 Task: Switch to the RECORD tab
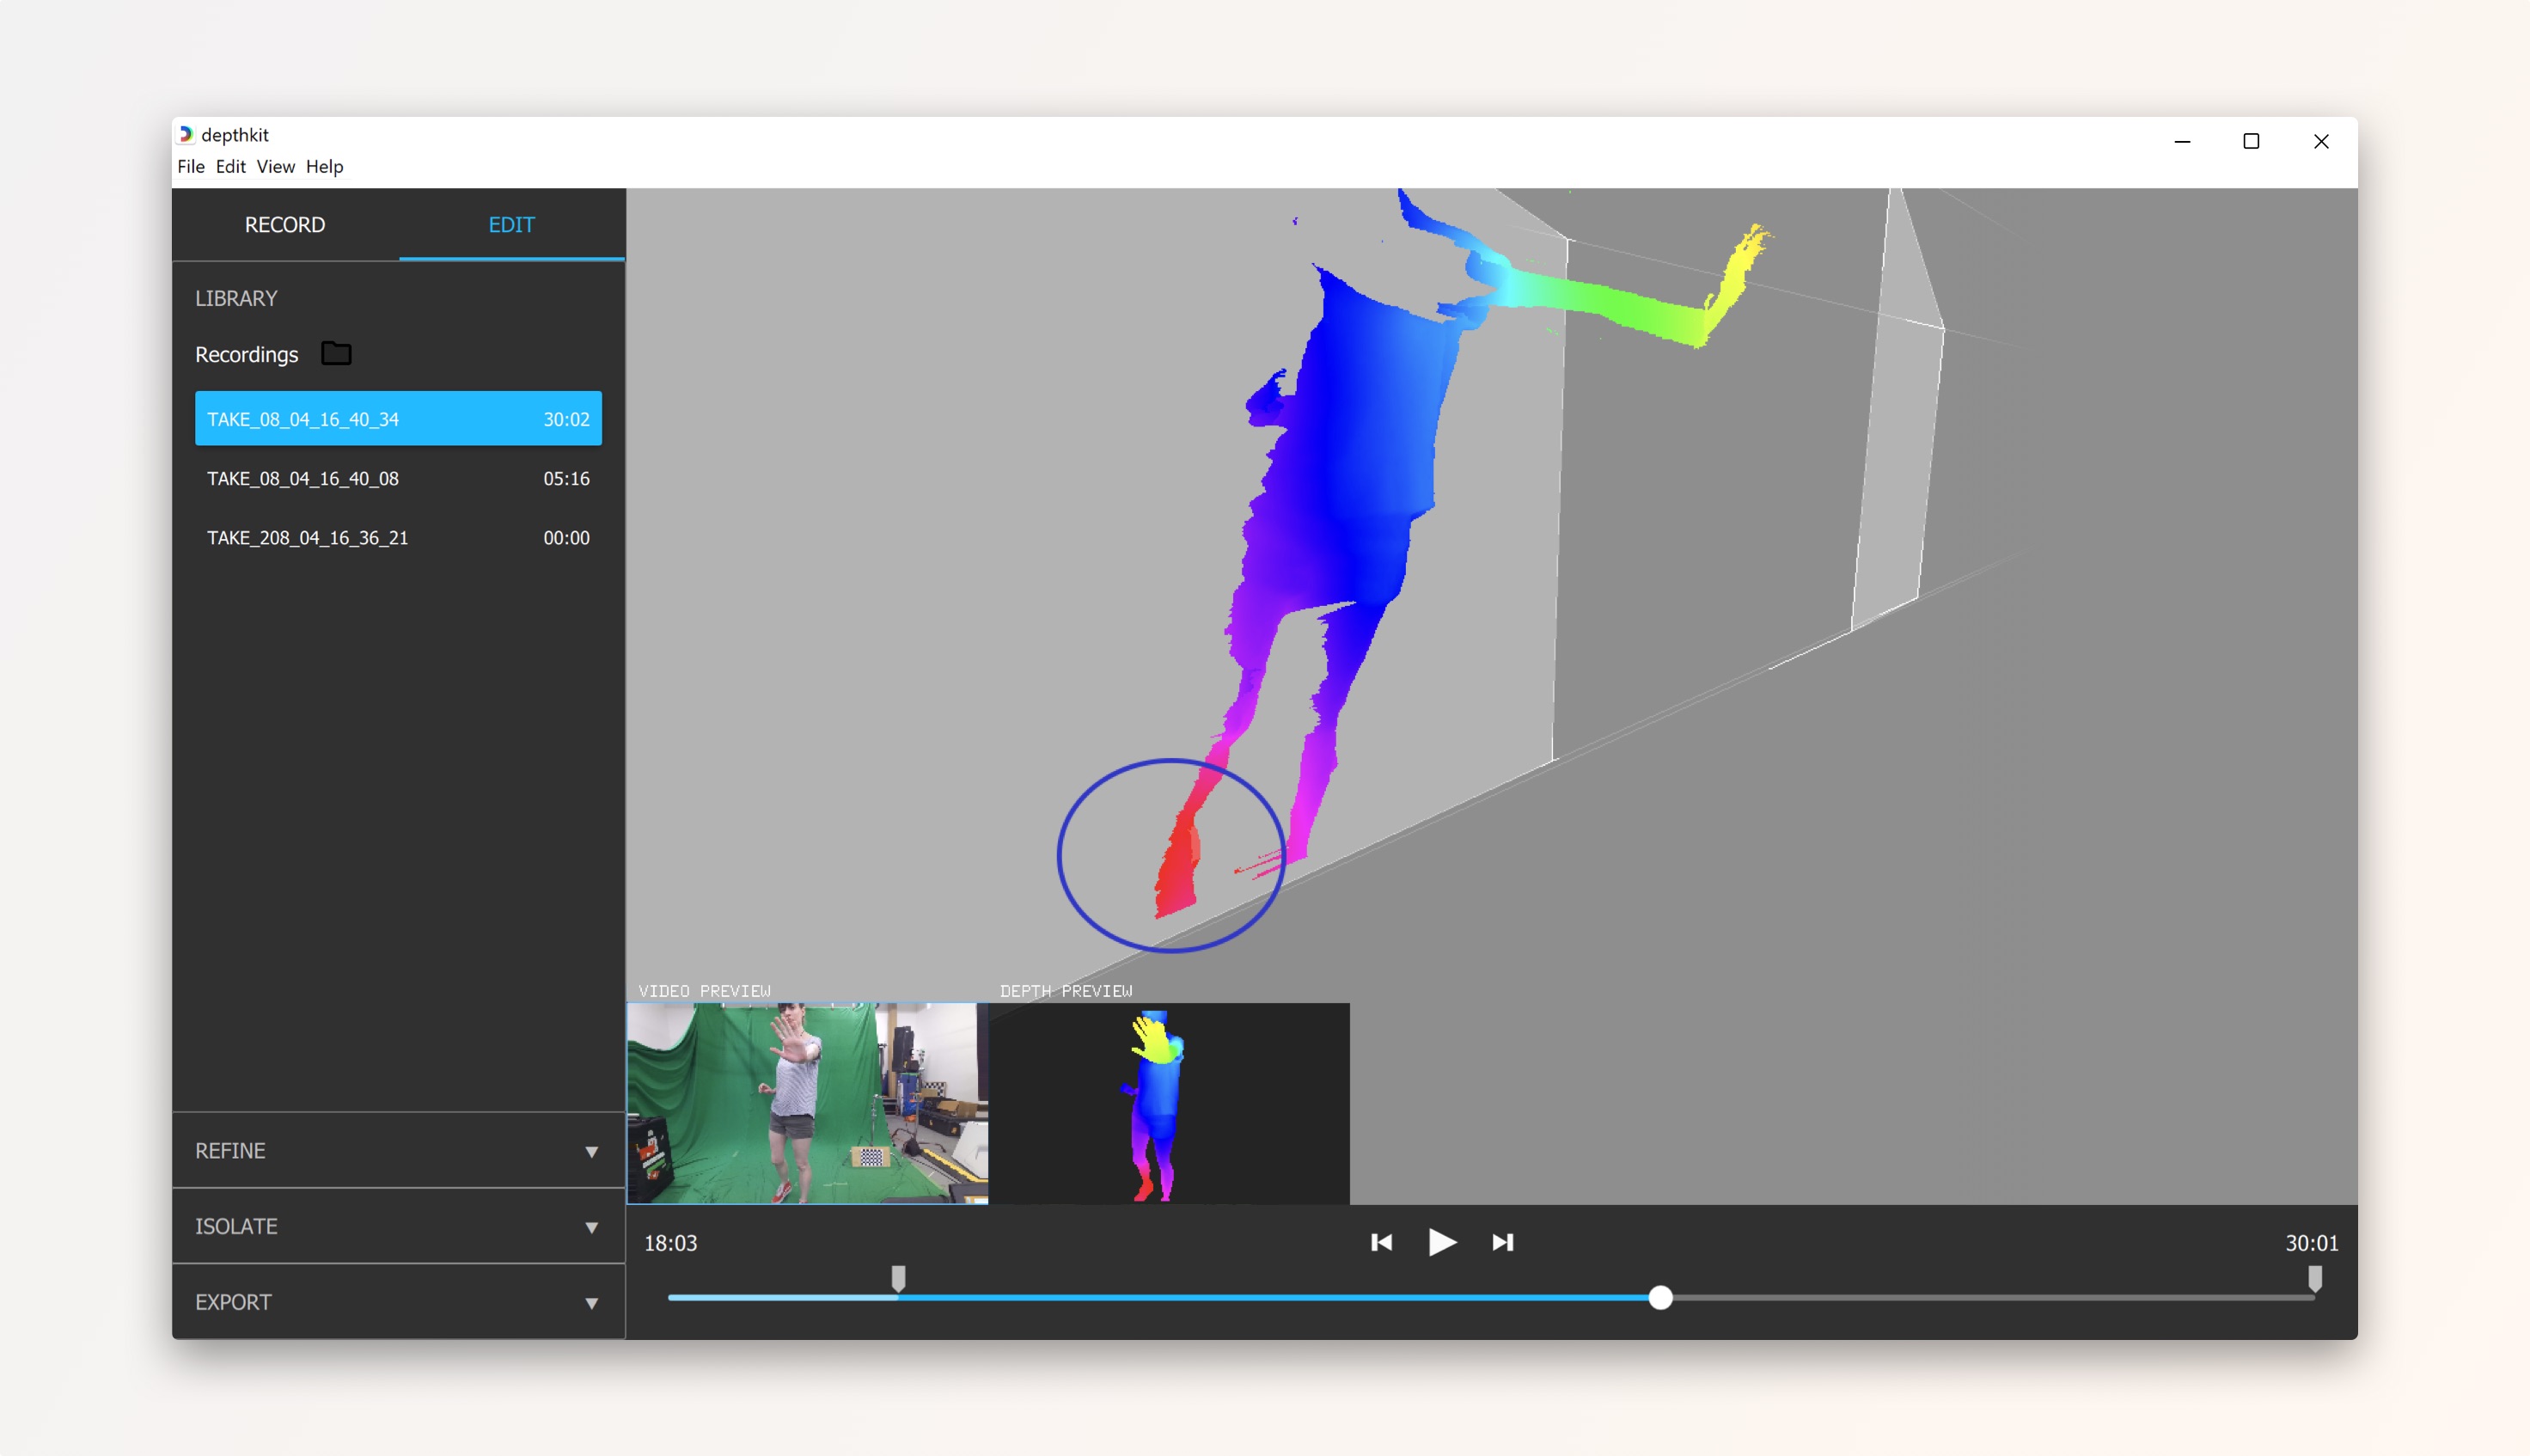tap(285, 225)
